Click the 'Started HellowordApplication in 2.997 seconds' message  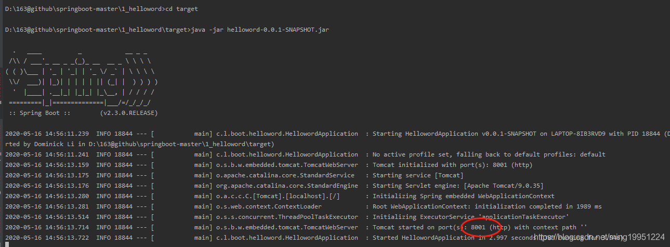[x=447, y=238]
